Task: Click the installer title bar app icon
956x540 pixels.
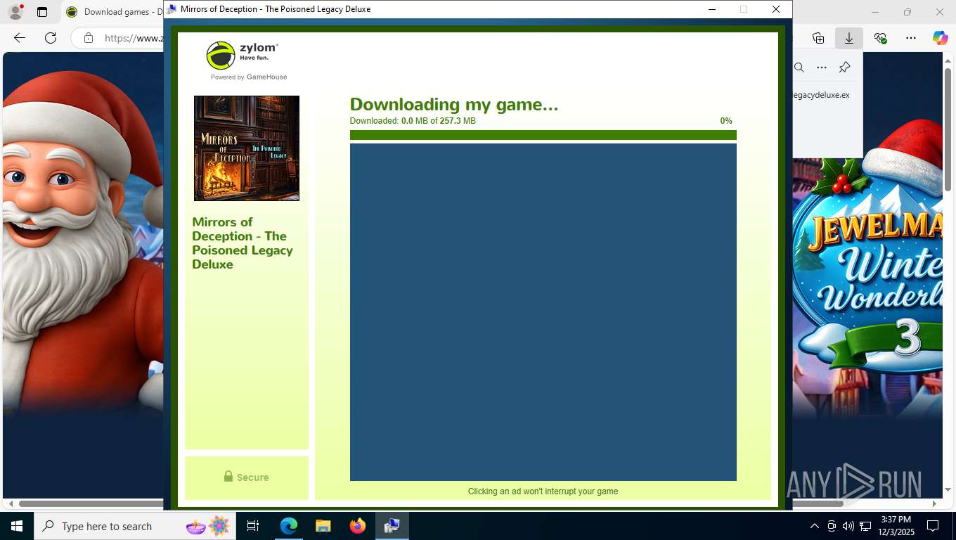Action: pos(172,9)
